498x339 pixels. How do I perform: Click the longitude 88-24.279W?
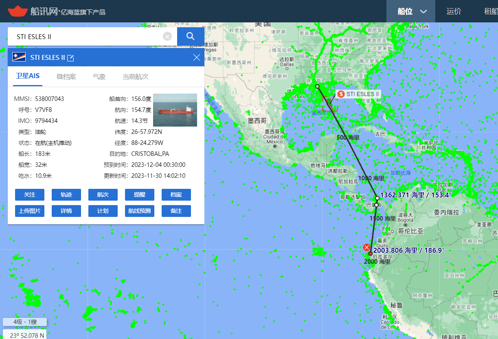(x=147, y=143)
